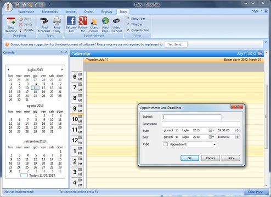Click the New Deadline icon

pos(11,21)
